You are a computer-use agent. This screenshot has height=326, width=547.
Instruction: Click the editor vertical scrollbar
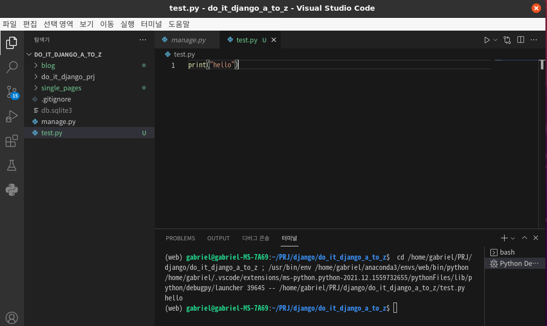click(542, 65)
